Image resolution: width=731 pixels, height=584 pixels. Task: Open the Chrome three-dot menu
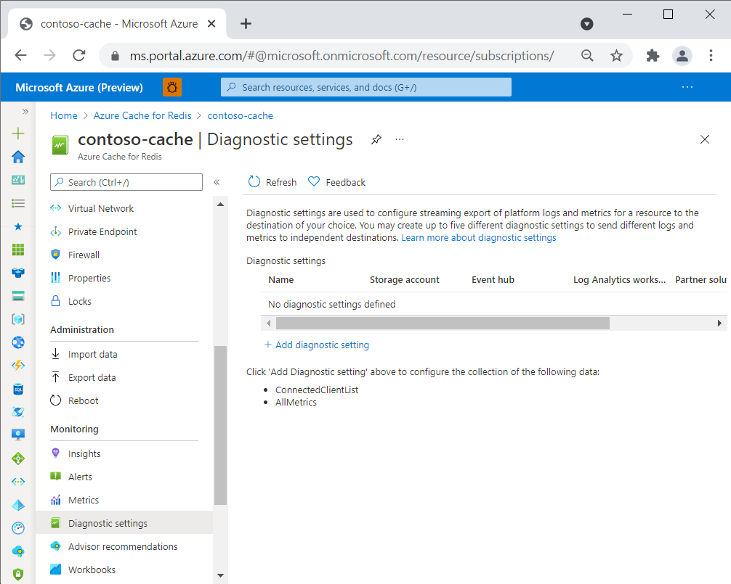coord(711,56)
